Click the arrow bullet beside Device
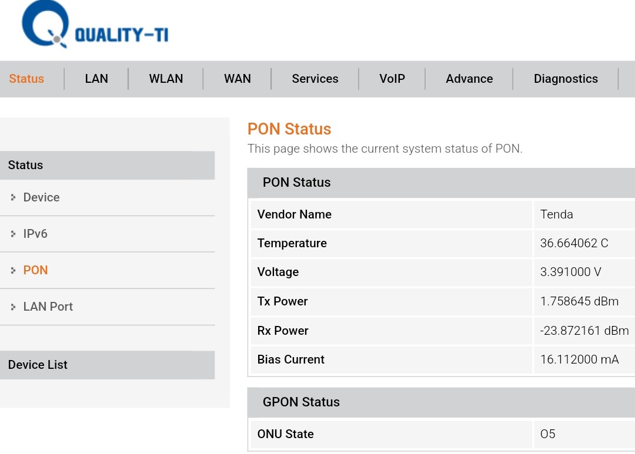 pyautogui.click(x=13, y=197)
